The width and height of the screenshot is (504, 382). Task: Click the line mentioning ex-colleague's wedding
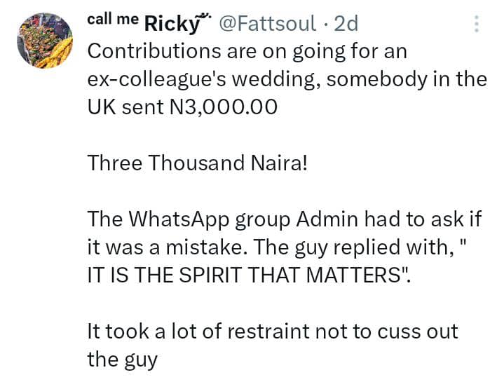[x=287, y=79]
